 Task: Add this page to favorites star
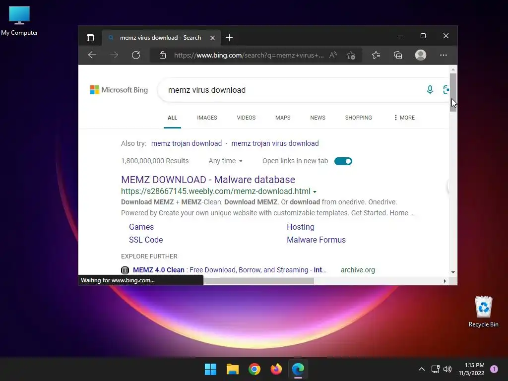pyautogui.click(x=351, y=56)
